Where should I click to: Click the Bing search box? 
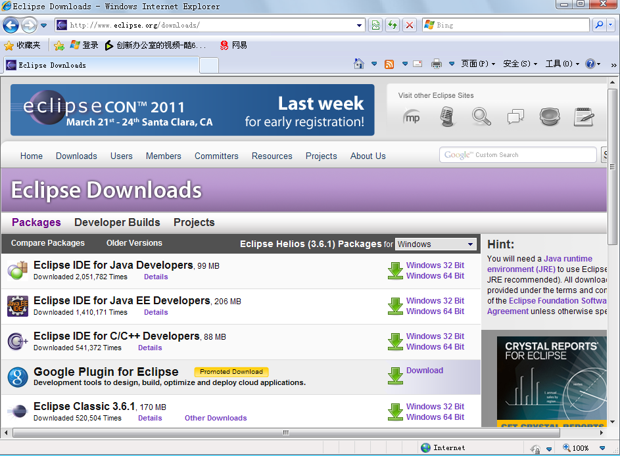tap(506, 25)
